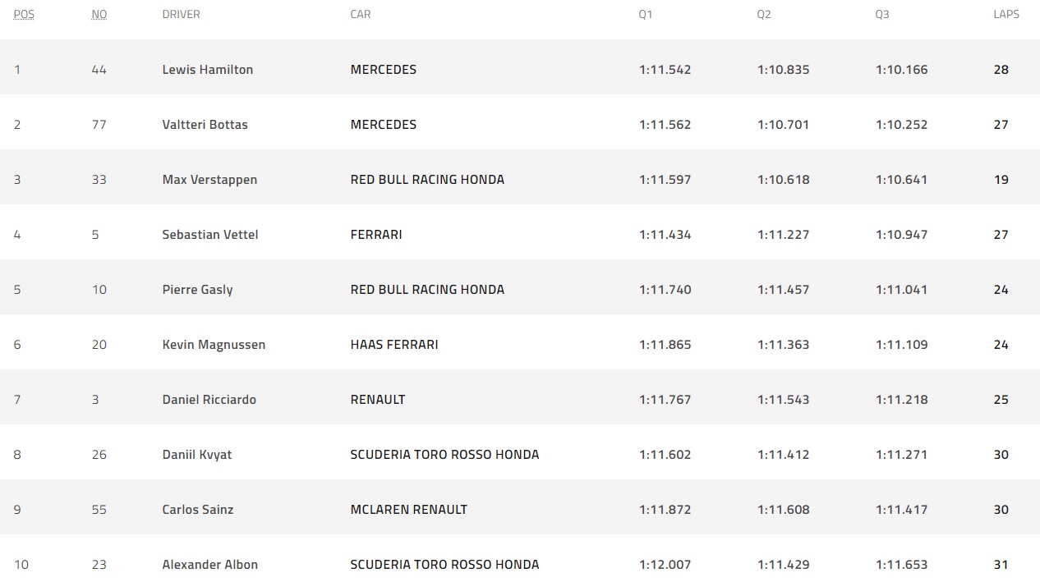Open Lewis Hamilton's driver entry

[x=208, y=70]
